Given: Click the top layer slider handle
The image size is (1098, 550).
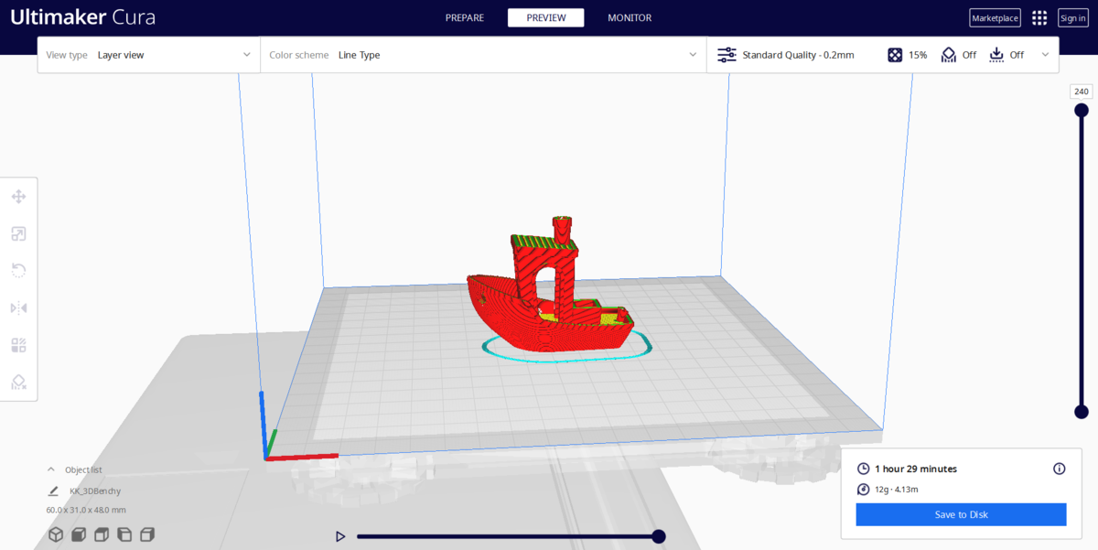Looking at the screenshot, I should click(x=1081, y=111).
